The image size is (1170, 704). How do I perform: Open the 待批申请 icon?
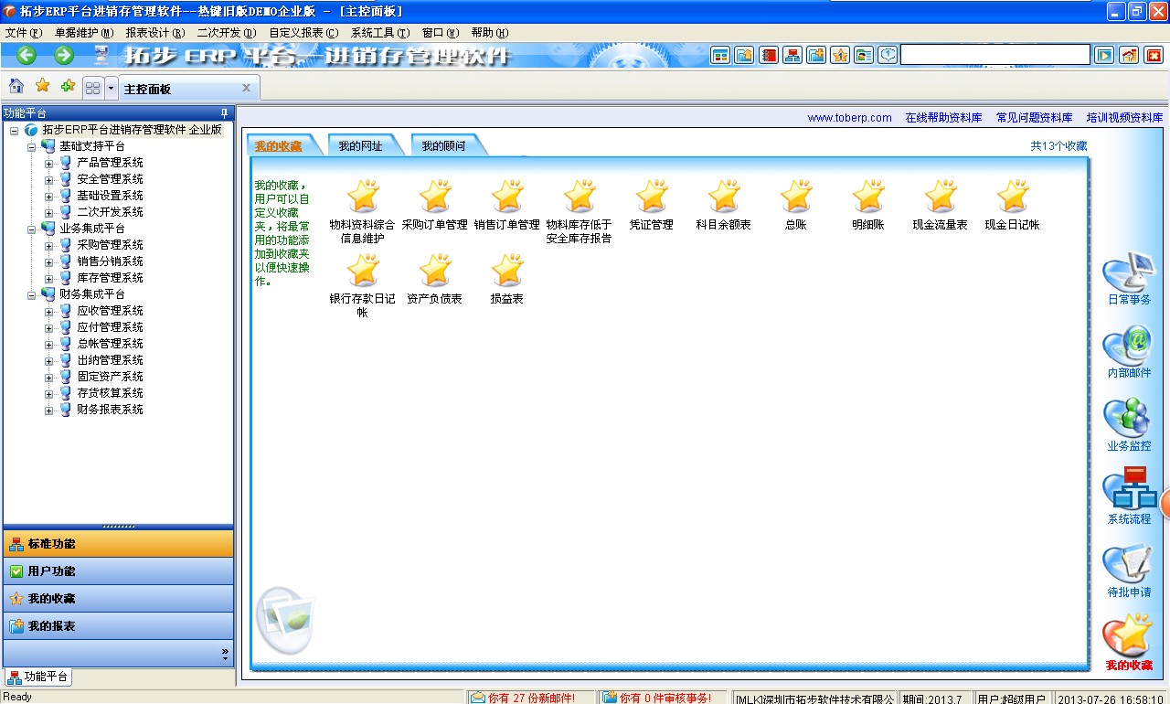[1129, 566]
